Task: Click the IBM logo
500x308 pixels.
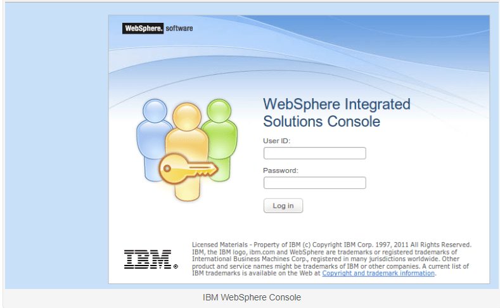Action: (151, 259)
